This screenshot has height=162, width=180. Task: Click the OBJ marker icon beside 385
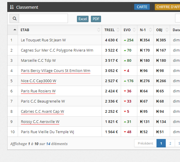[x=158, y=40]
